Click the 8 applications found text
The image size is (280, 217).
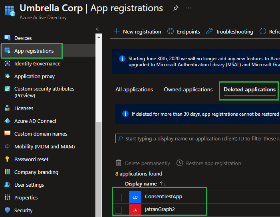click(139, 174)
